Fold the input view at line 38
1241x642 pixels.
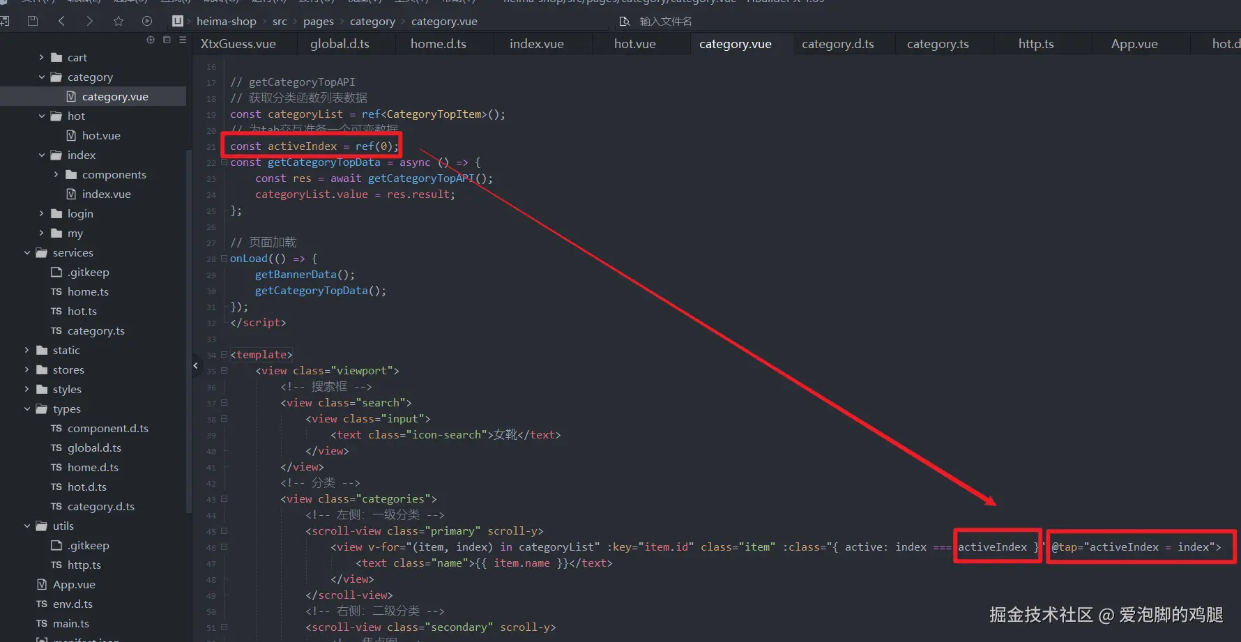coord(224,419)
